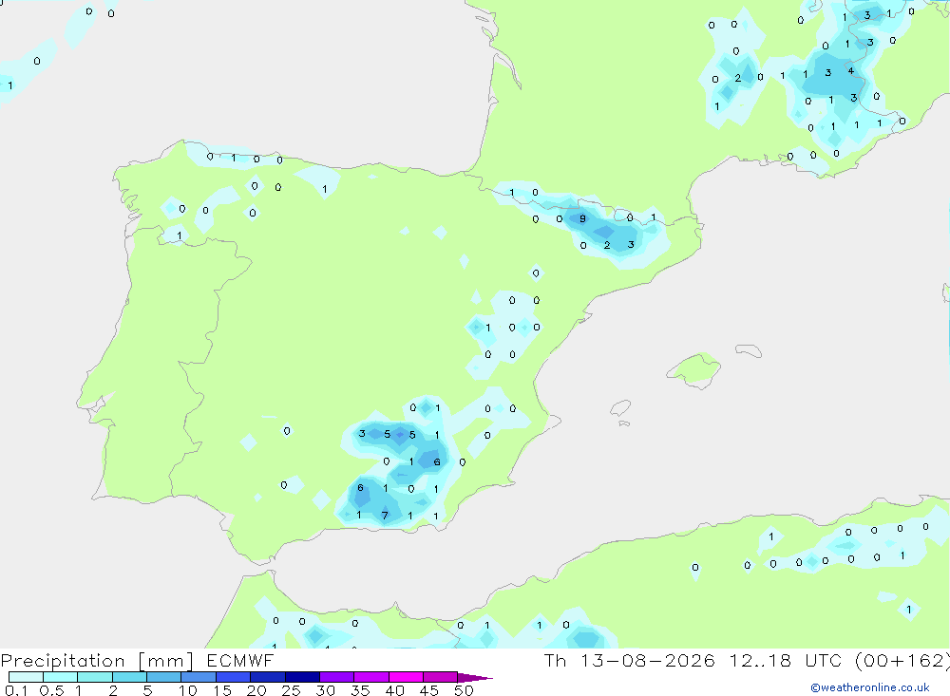
Task: Click the '7' precipitation value in southern Spain
Action: [x=384, y=516]
